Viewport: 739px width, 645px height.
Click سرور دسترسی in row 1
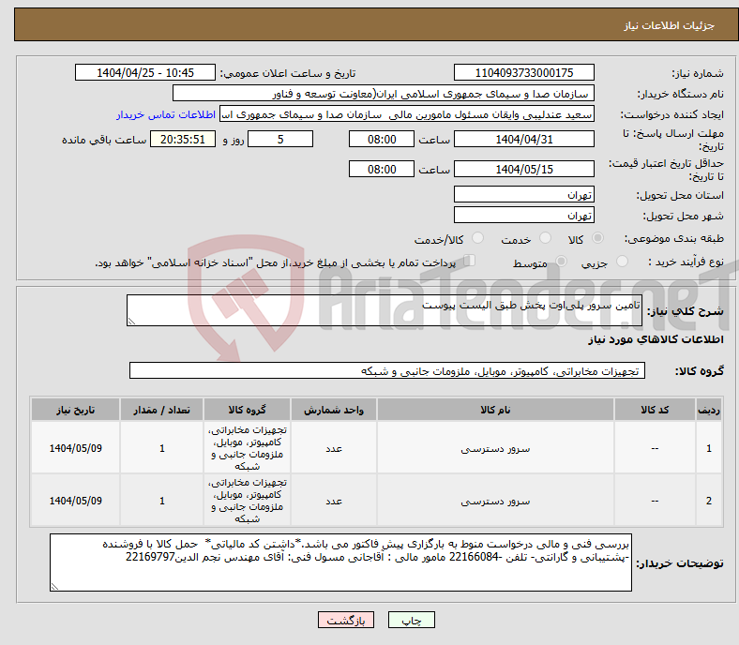(x=495, y=448)
